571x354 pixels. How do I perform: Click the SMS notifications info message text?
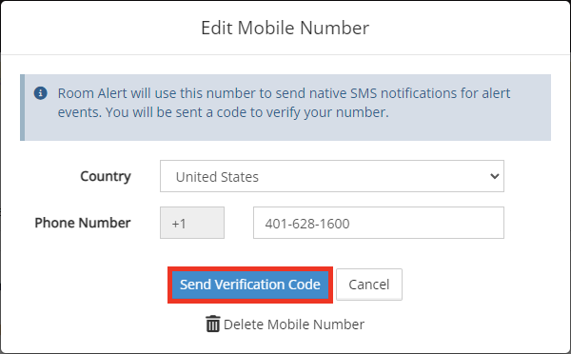[284, 103]
